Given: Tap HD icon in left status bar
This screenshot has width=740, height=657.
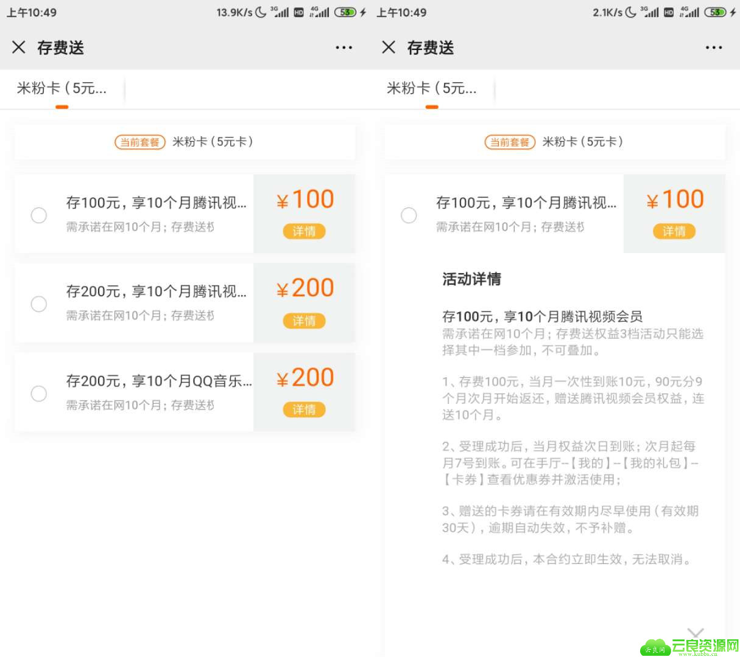Looking at the screenshot, I should pyautogui.click(x=298, y=12).
